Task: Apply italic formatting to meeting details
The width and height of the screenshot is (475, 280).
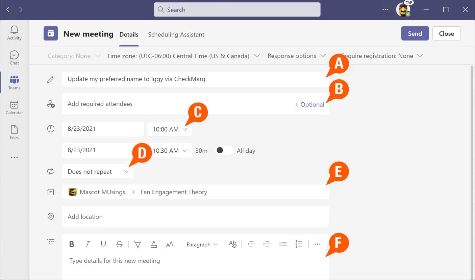Action: pos(88,244)
